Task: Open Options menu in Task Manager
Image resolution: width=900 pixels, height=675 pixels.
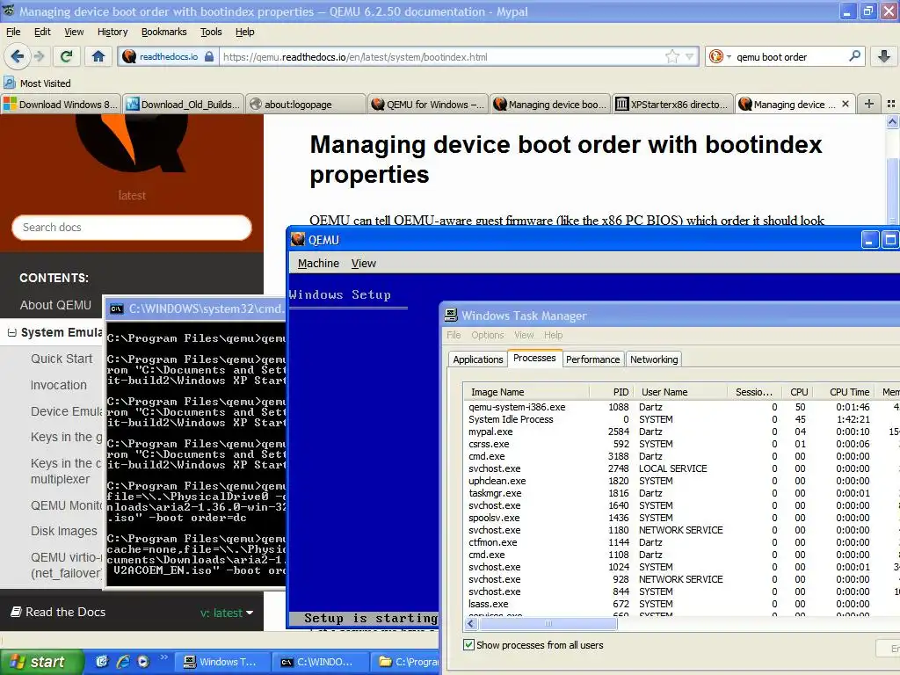Action: (x=487, y=335)
